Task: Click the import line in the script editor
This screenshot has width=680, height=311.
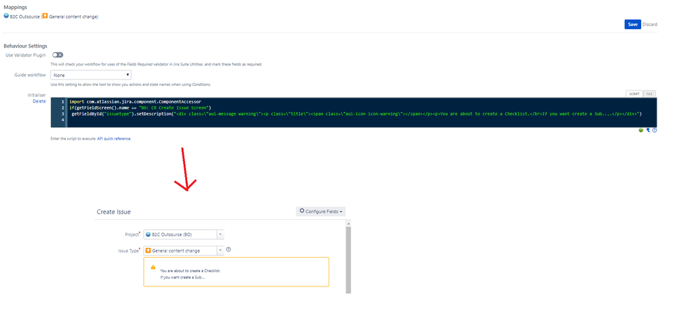Action: coord(135,101)
